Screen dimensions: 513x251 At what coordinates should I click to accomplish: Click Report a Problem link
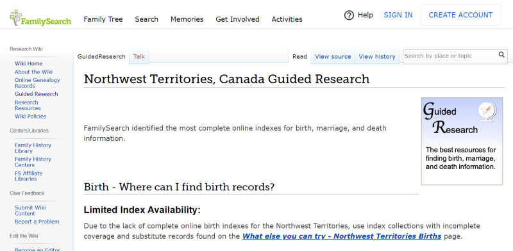pyautogui.click(x=37, y=222)
